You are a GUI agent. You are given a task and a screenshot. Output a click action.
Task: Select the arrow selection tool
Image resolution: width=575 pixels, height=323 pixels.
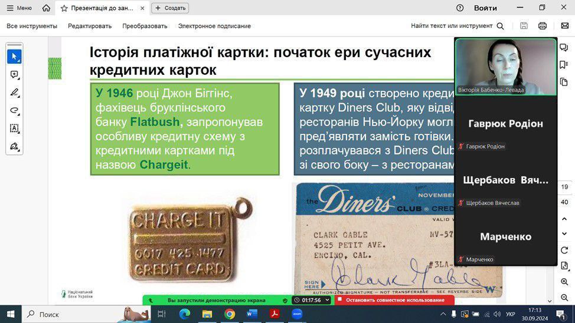[x=14, y=57]
